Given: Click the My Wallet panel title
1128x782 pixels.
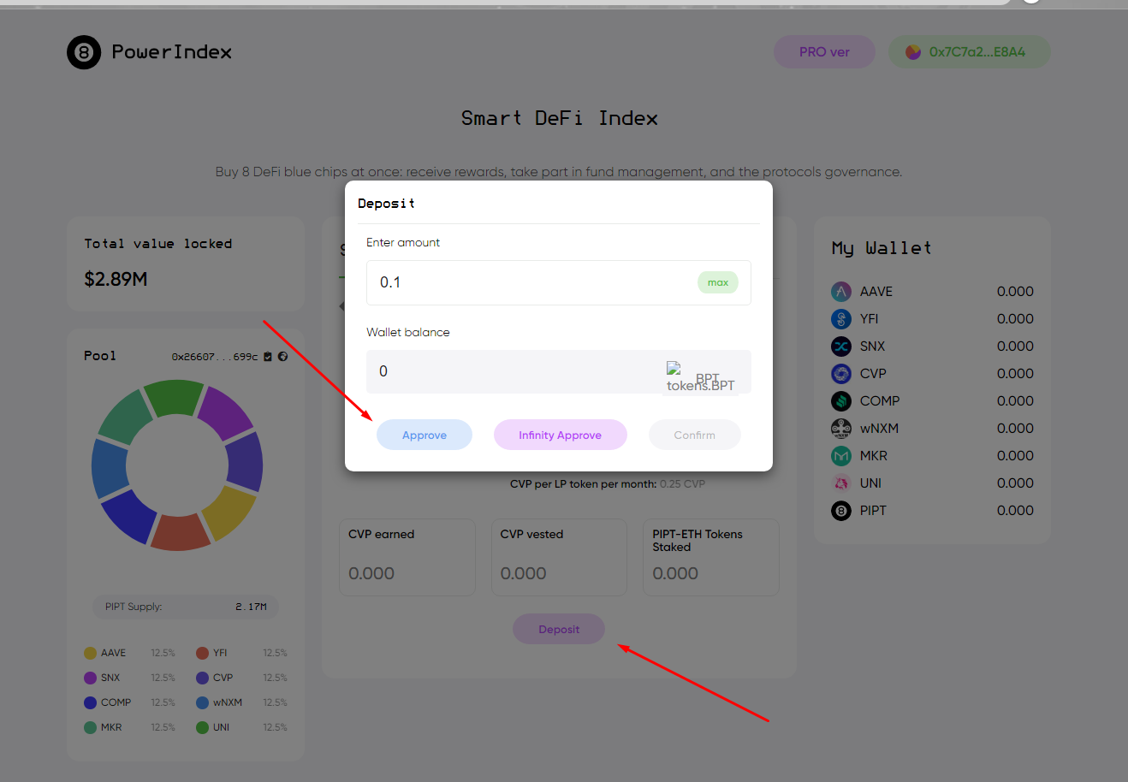Looking at the screenshot, I should (x=882, y=248).
